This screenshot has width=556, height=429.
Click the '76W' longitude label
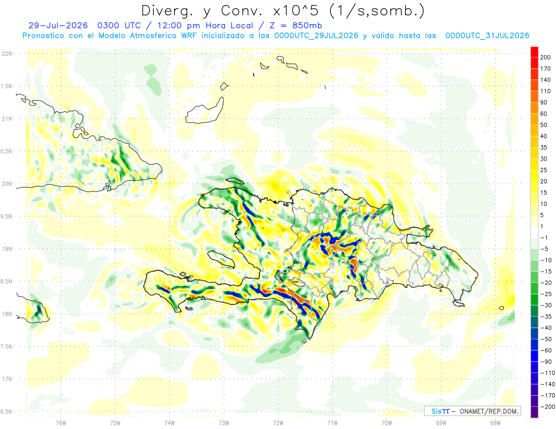coord(61,423)
